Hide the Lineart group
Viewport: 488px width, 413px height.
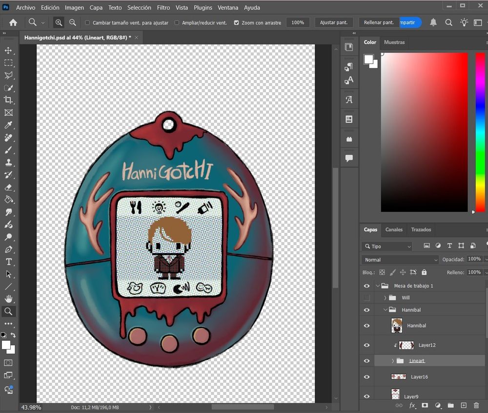point(366,361)
